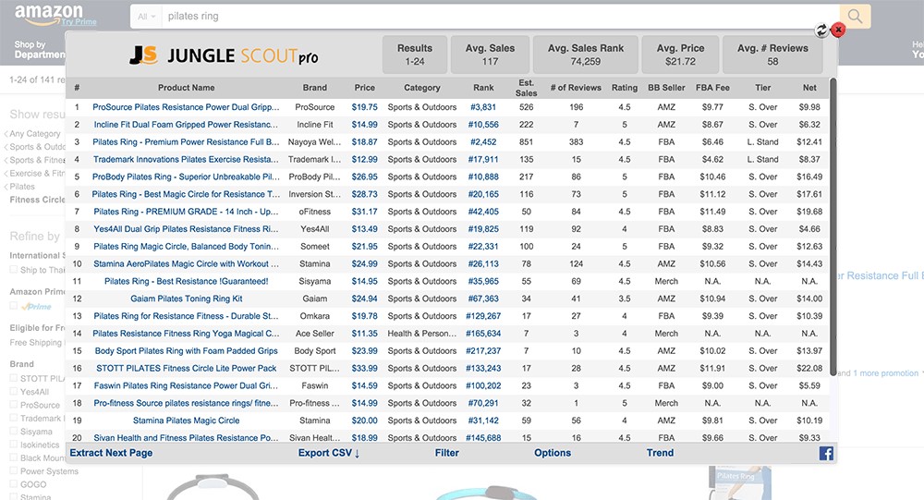Screen dimensions: 924x500
Task: Click the Avg. Sales 117 summary box
Action: tap(490, 55)
